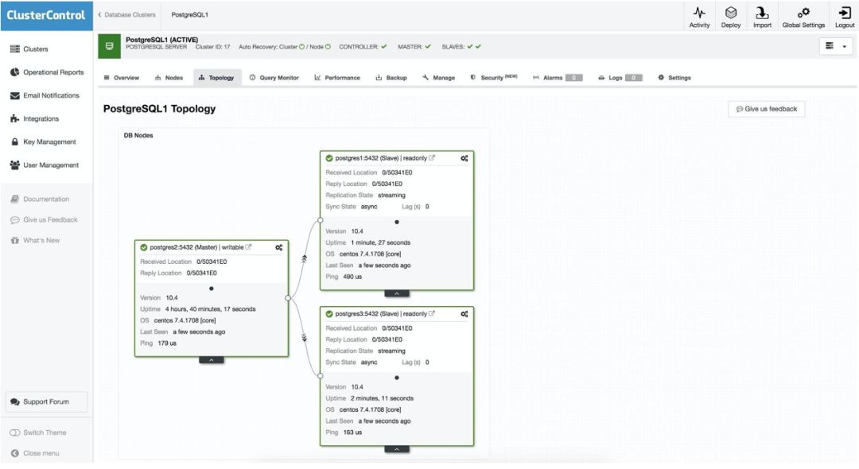Viewport: 859px width, 469px height.
Task: Click Give us feedback button
Action: point(767,109)
